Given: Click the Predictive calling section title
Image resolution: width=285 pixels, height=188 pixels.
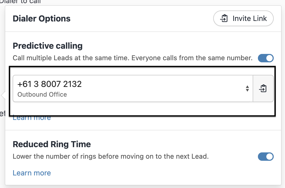Looking at the screenshot, I should coord(48,46).
